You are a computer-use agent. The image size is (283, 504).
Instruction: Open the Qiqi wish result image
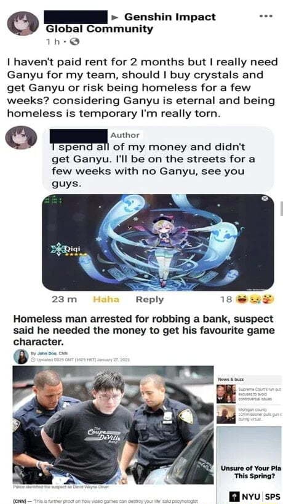click(158, 242)
